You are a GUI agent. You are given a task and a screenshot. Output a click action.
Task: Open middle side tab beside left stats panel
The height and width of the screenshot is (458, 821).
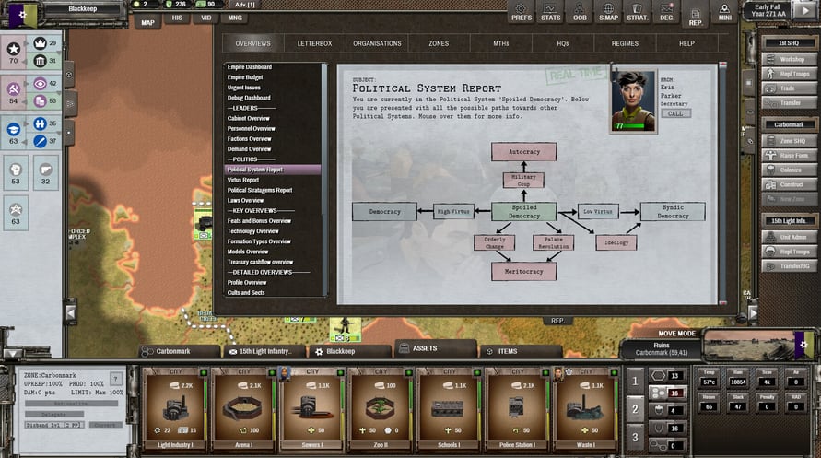70,103
